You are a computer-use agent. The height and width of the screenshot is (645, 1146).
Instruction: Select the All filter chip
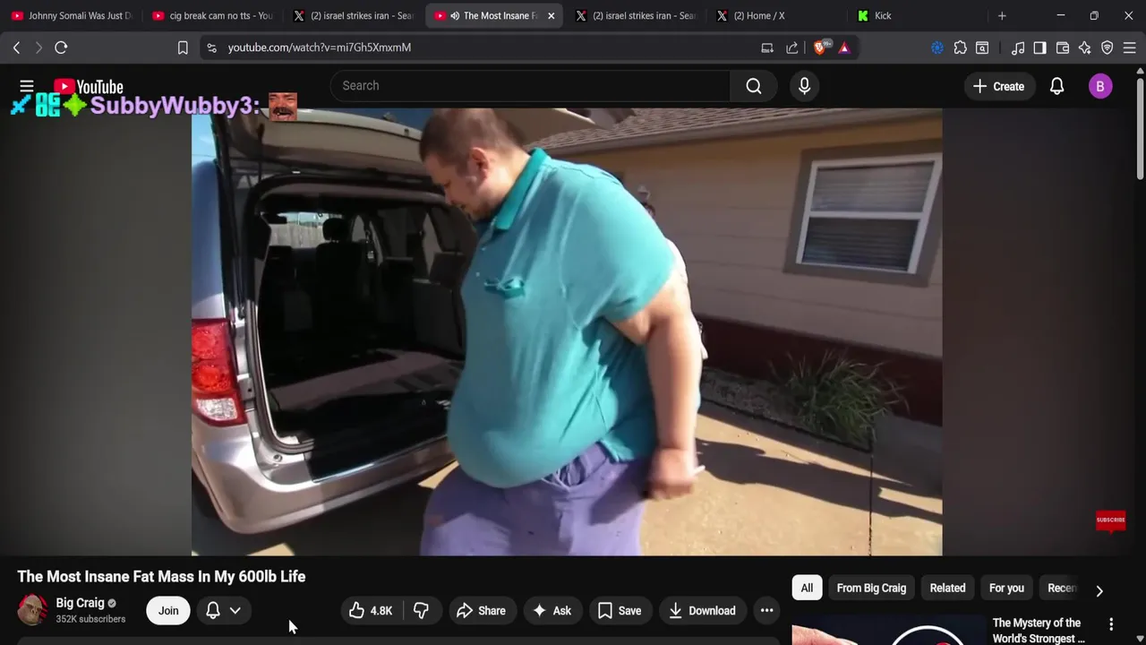tap(807, 588)
